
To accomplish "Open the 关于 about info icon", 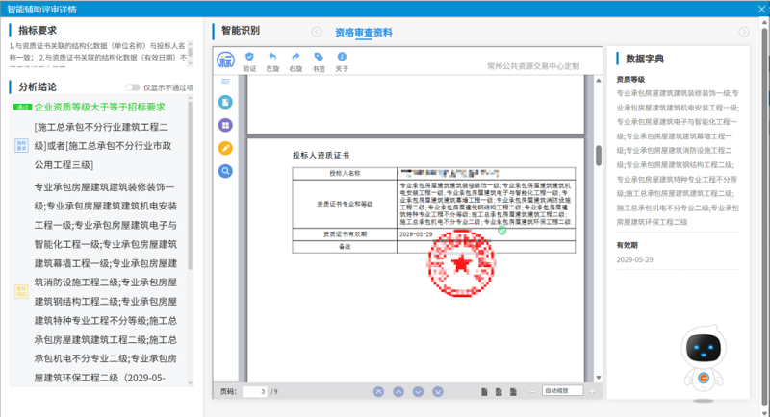I will pyautogui.click(x=342, y=58).
